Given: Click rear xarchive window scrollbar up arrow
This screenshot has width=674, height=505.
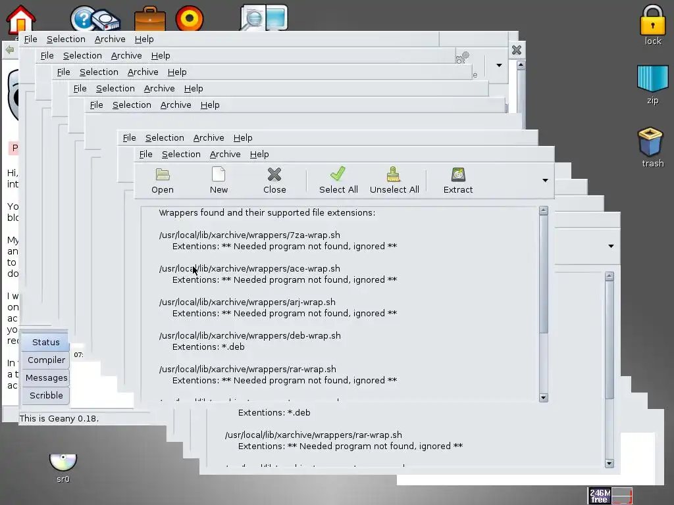Looking at the screenshot, I should pos(609,276).
